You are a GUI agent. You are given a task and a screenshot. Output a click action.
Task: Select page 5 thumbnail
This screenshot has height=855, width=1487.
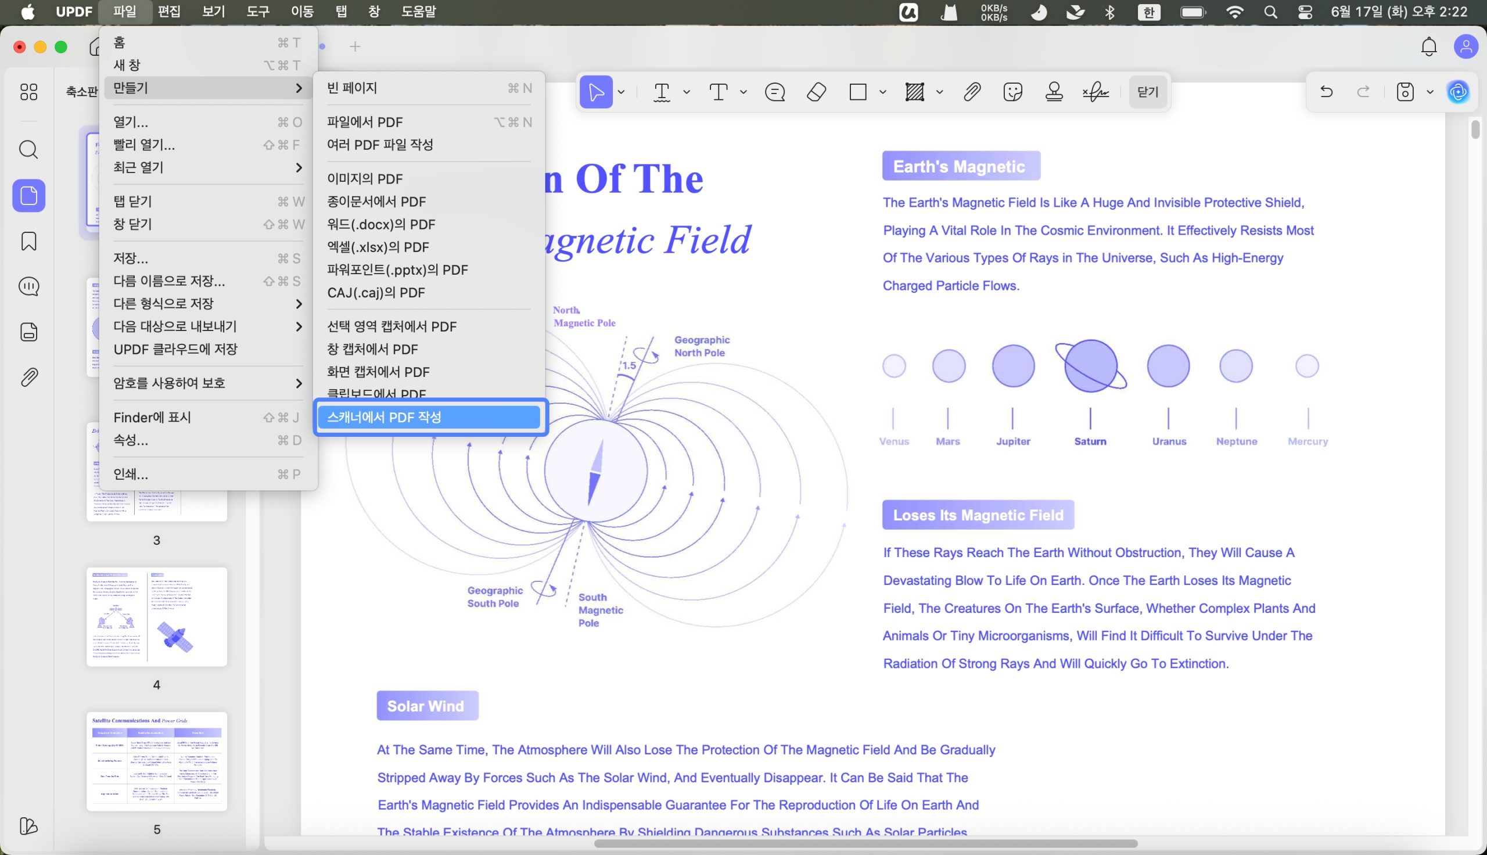tap(157, 761)
